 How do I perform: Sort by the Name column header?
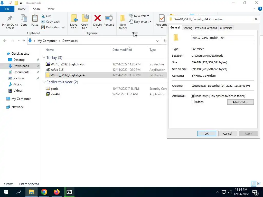pos(50,50)
